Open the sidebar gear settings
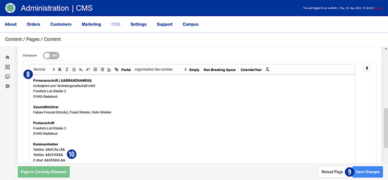 (x=7, y=86)
